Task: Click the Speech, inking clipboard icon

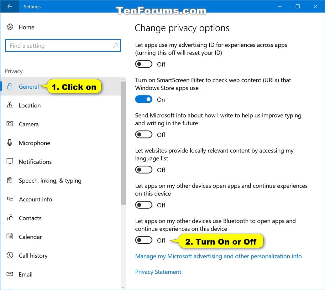Action: click(x=10, y=180)
